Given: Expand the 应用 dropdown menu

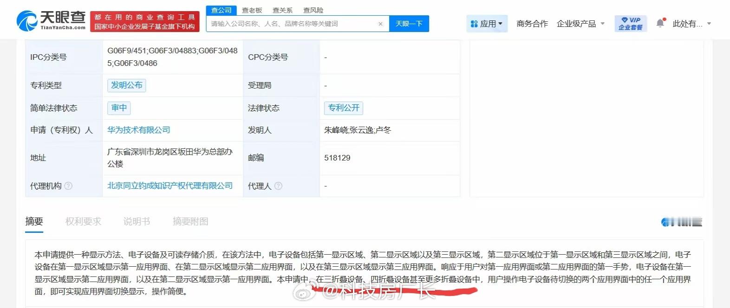Looking at the screenshot, I should [487, 24].
